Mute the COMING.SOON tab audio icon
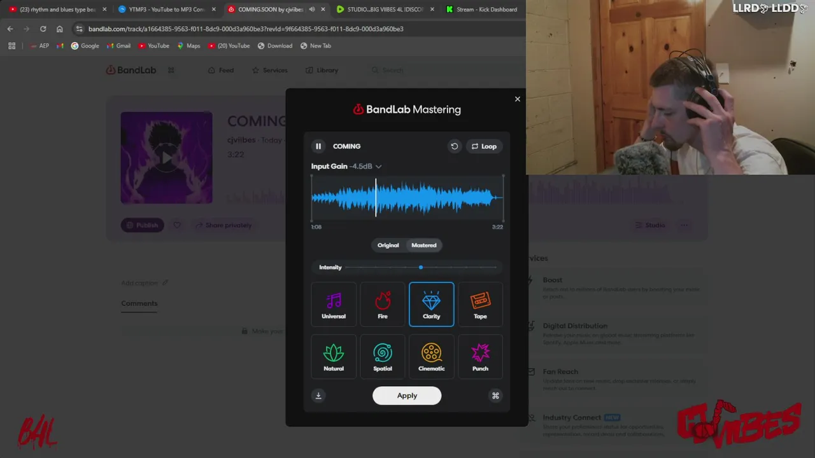Image resolution: width=815 pixels, height=458 pixels. (x=312, y=10)
